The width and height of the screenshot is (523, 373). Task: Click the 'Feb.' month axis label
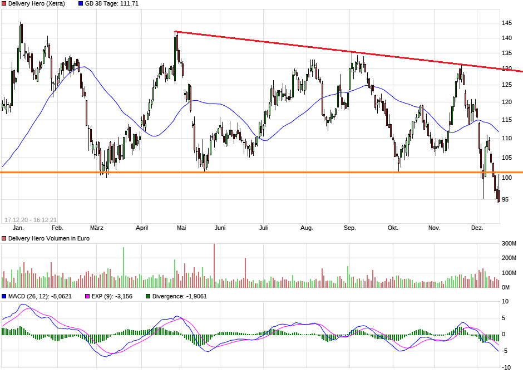(x=57, y=228)
